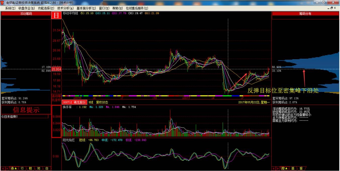
Task: Click right scroll arrow beside 市 tab
Action: pos(7,168)
